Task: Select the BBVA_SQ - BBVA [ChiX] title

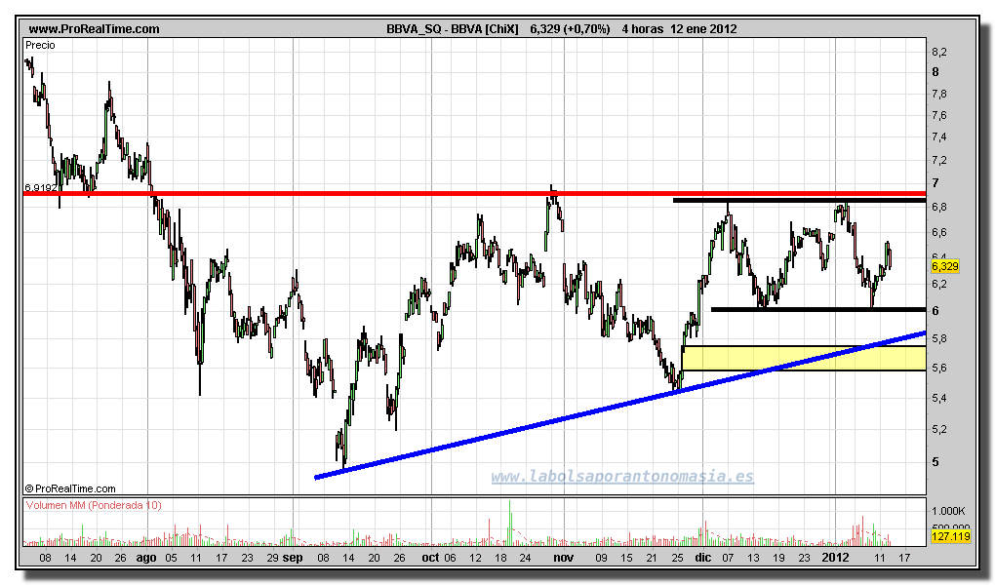Action: click(x=454, y=29)
